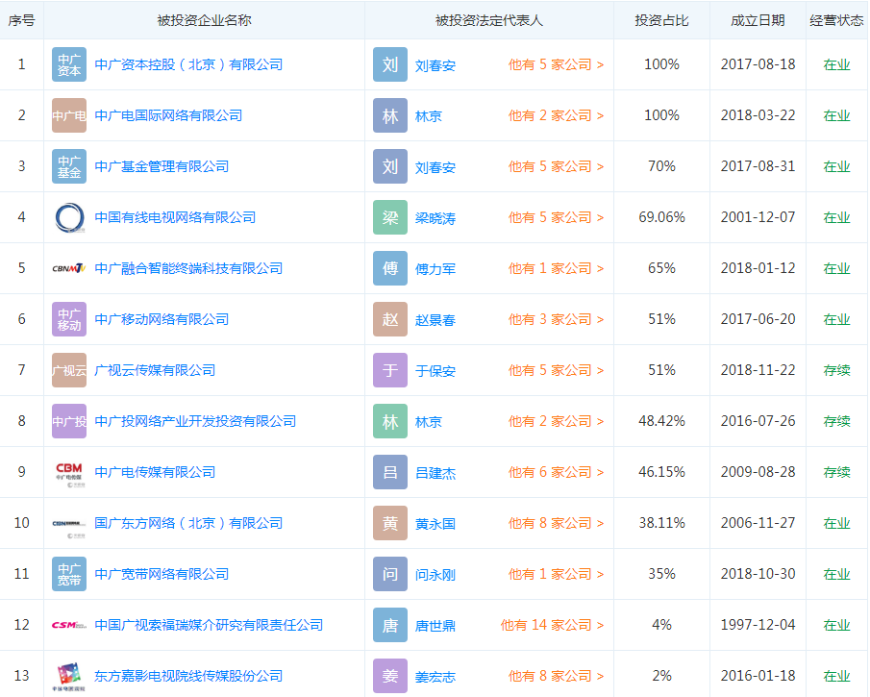Image resolution: width=870 pixels, height=697 pixels.
Task: Click the 中广资本 company logo
Action: point(69,64)
